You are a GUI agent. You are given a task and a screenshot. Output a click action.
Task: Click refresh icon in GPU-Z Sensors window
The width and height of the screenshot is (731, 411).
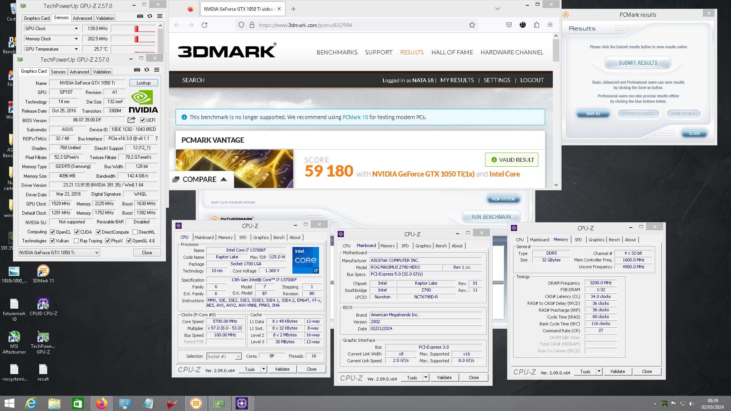coord(150,16)
